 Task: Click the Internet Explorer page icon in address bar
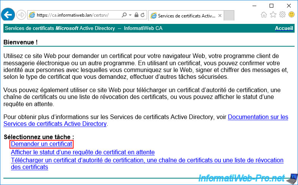coord(32,15)
